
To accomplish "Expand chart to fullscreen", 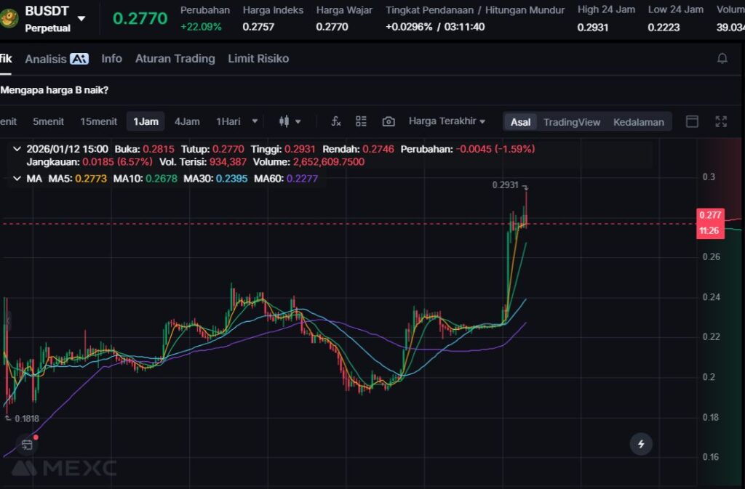I will 721,121.
